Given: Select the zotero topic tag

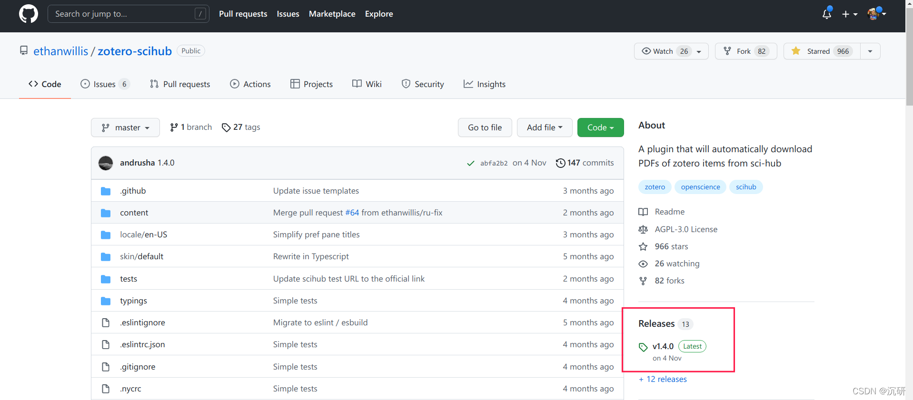Looking at the screenshot, I should (x=655, y=187).
